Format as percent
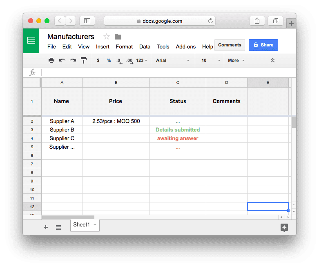The width and height of the screenshot is (319, 268). [x=109, y=60]
